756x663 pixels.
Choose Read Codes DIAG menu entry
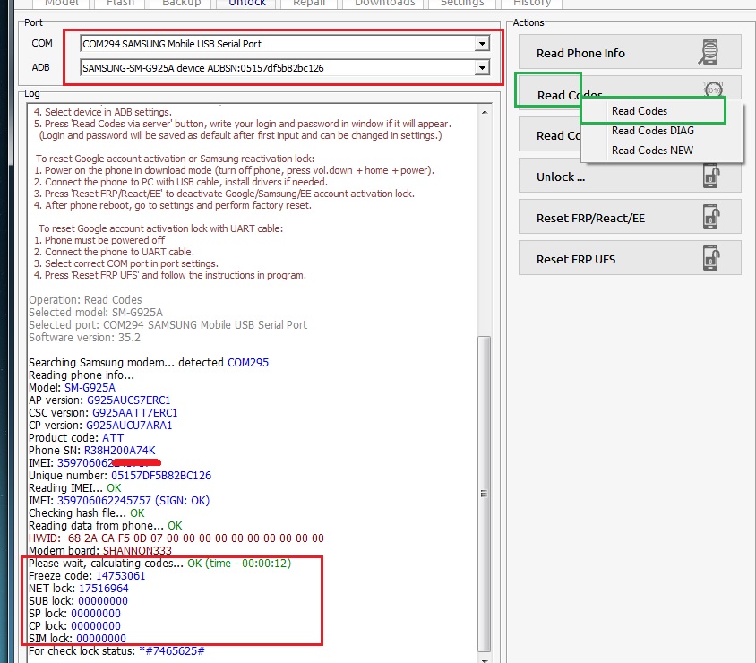[x=653, y=131]
